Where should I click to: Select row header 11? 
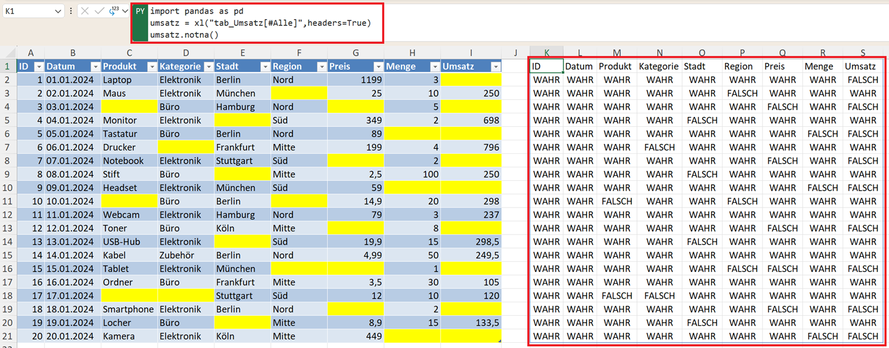[x=8, y=201]
